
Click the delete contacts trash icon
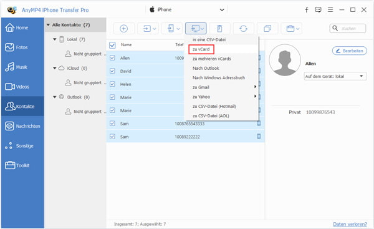(x=219, y=29)
